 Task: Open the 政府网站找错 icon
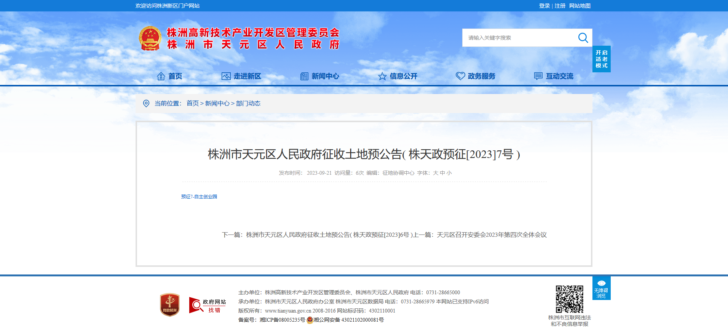208,305
